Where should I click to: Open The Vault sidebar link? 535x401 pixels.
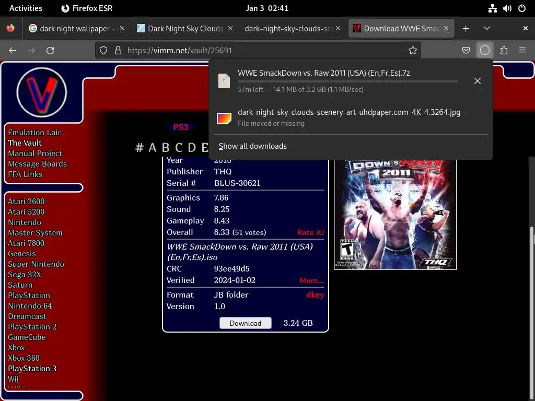pos(25,143)
